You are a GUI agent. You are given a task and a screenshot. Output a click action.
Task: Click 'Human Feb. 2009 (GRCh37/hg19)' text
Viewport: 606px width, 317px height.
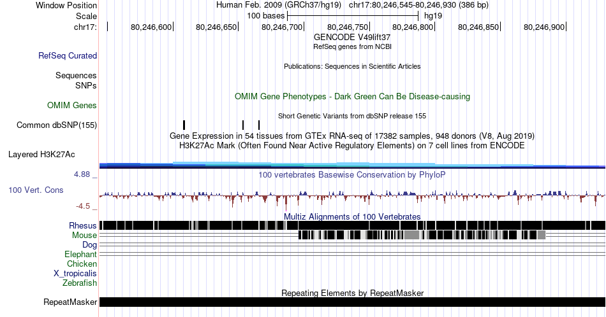(x=279, y=5)
